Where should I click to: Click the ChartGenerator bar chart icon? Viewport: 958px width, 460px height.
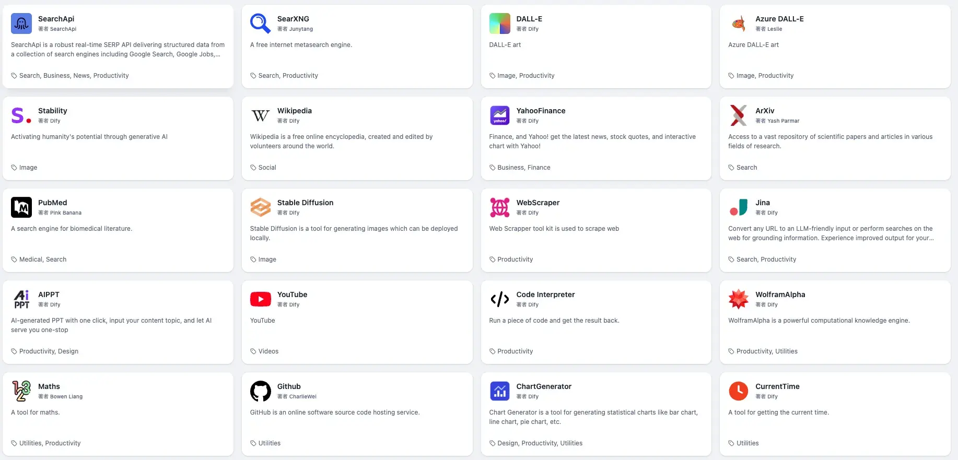pyautogui.click(x=499, y=391)
